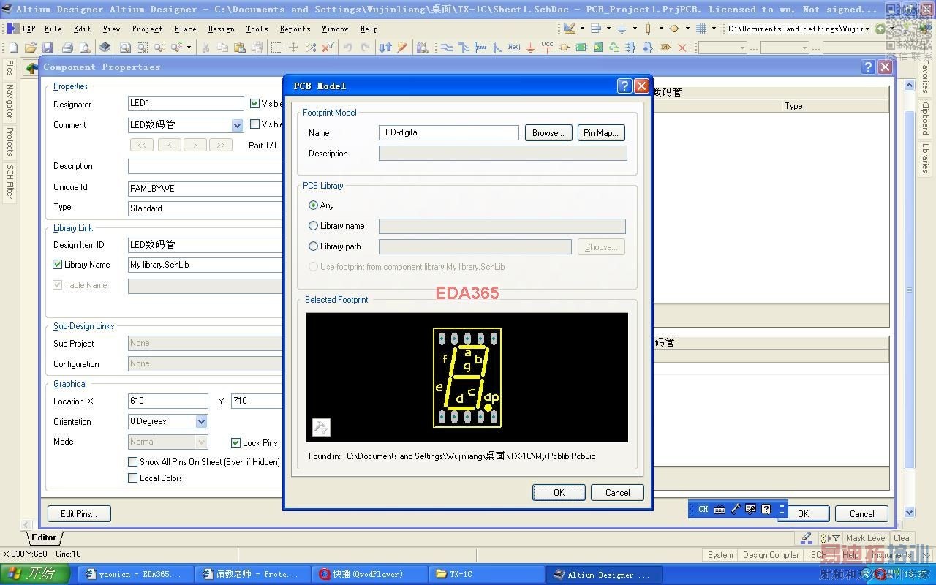Select the Library path radio button

(314, 246)
